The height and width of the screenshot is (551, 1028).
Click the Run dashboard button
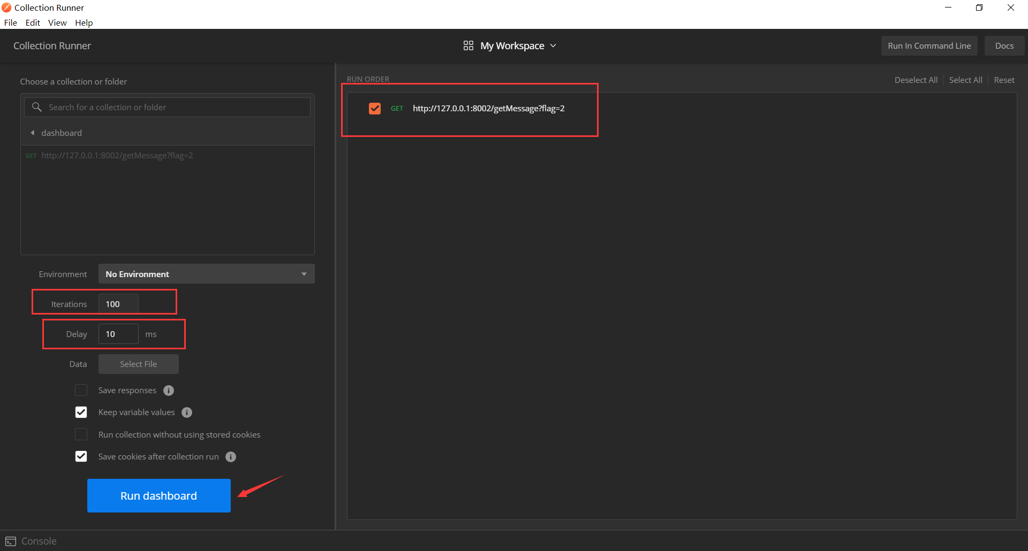159,495
